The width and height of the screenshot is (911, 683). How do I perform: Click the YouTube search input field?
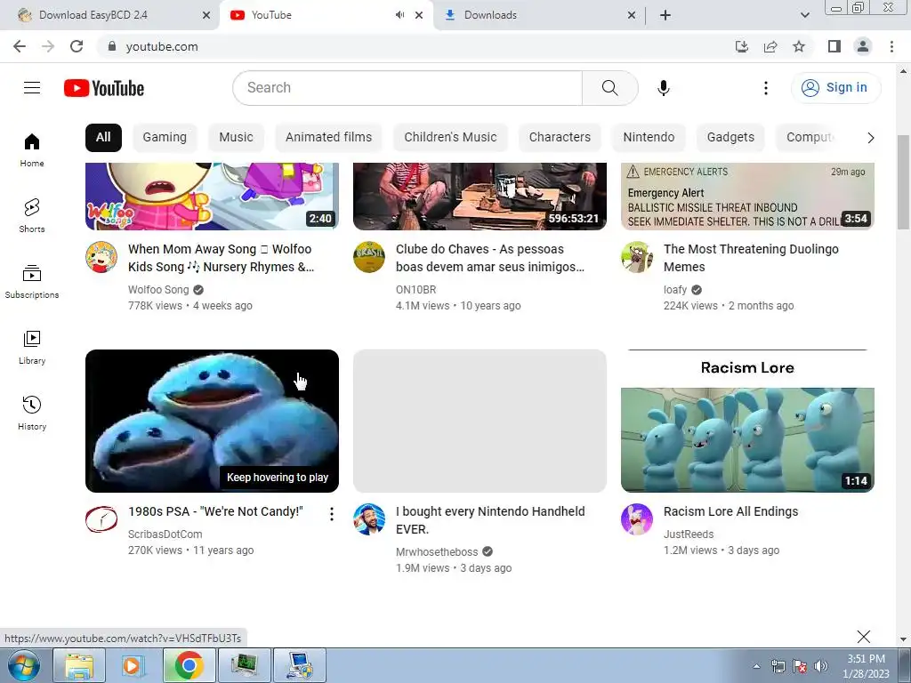(x=407, y=88)
